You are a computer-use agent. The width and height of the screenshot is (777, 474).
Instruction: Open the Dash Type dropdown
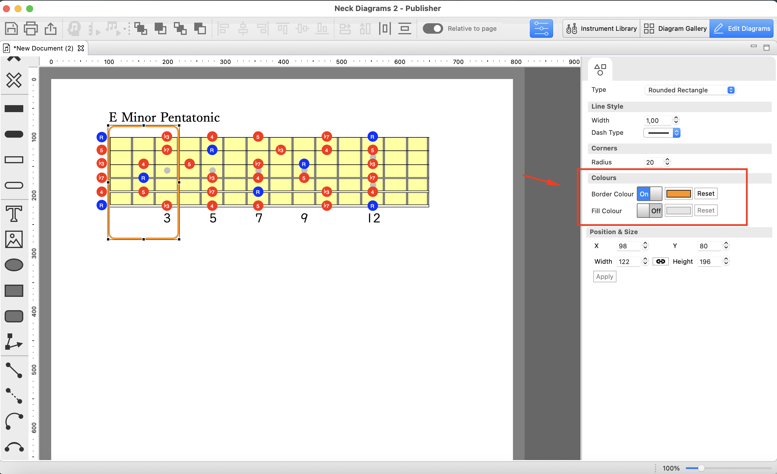point(662,133)
